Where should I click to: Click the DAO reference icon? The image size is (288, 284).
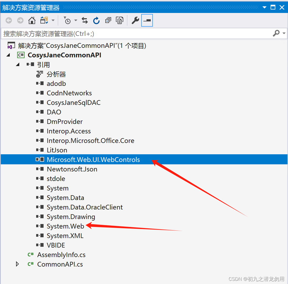[x=40, y=112]
